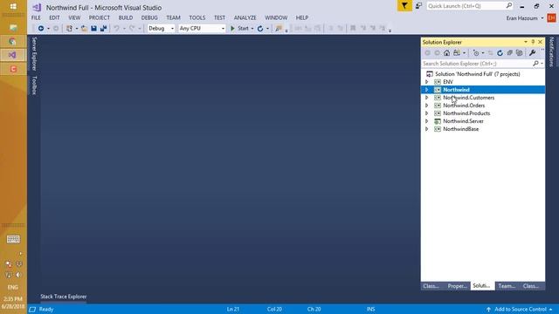Click the Home icon in Solution Explorer
The height and width of the screenshot is (314, 559).
click(x=446, y=53)
